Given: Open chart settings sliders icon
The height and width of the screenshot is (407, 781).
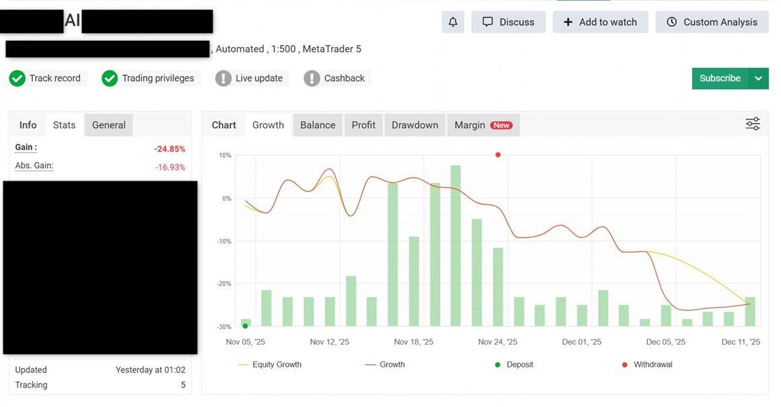Looking at the screenshot, I should (752, 124).
